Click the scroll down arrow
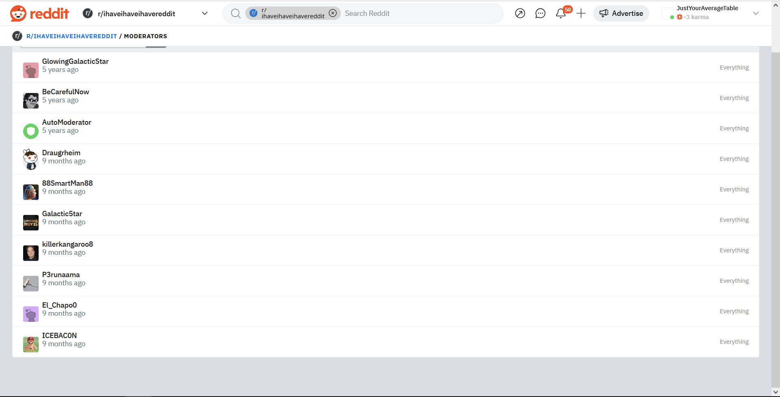 [x=776, y=392]
